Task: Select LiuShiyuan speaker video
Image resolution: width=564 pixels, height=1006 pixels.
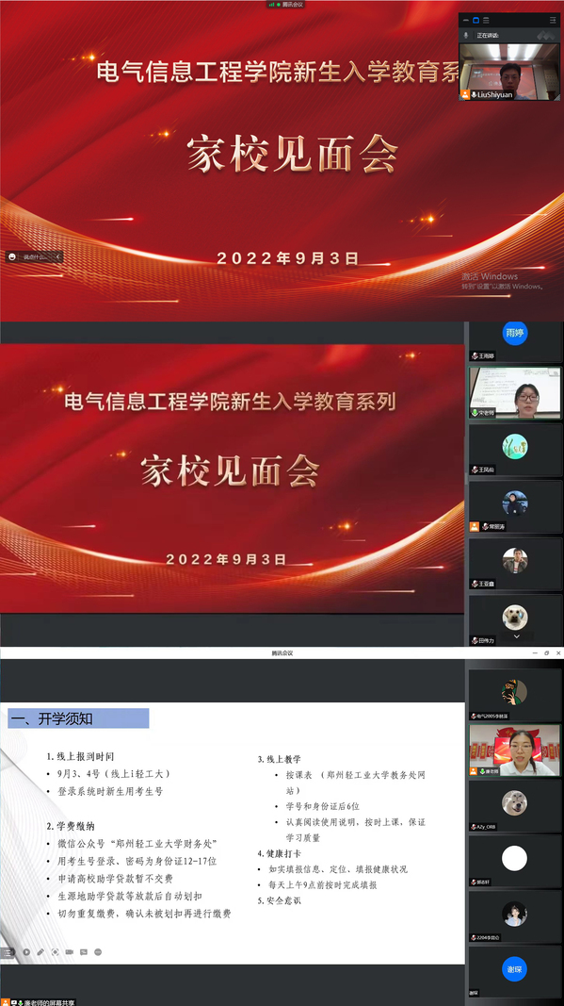Action: 509,72
